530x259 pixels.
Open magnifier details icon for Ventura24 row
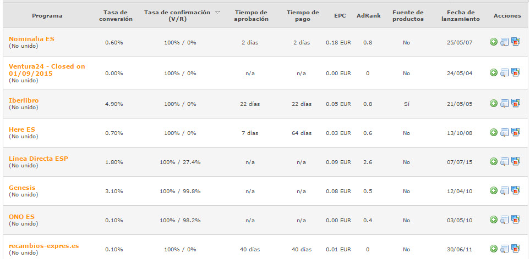(504, 73)
